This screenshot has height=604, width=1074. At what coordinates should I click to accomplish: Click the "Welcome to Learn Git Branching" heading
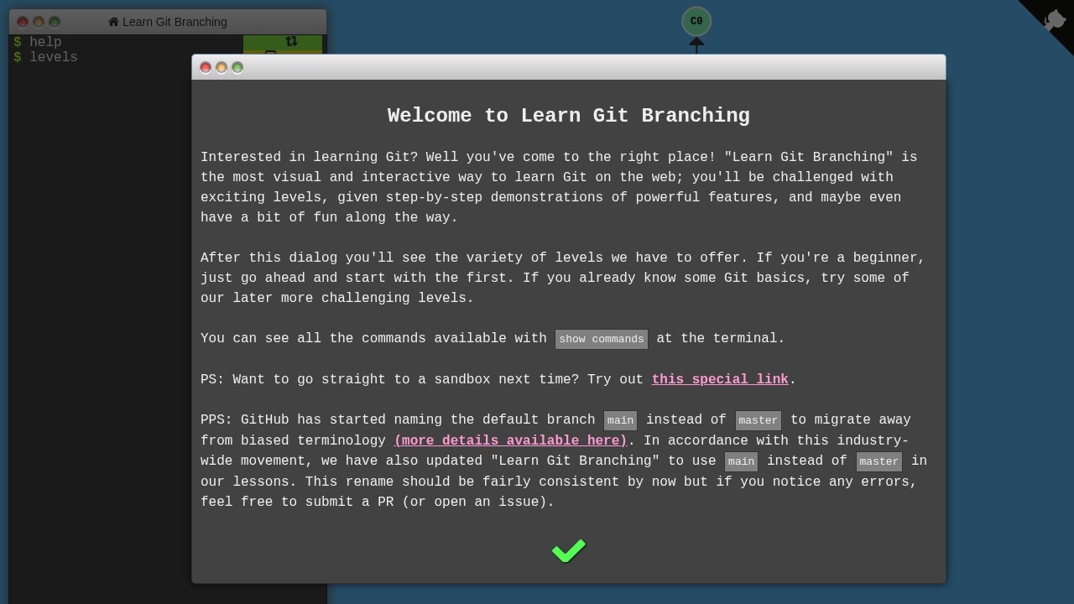coord(568,116)
